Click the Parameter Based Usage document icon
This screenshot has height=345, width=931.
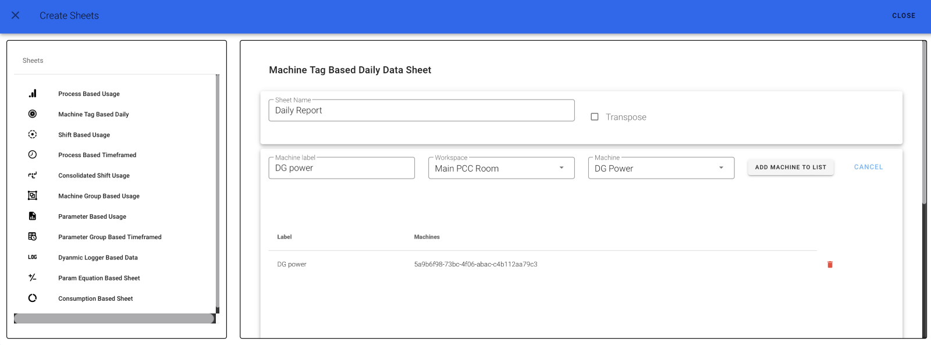32,216
